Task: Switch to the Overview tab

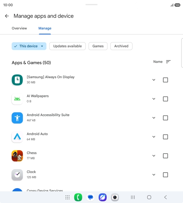Action: click(x=19, y=28)
